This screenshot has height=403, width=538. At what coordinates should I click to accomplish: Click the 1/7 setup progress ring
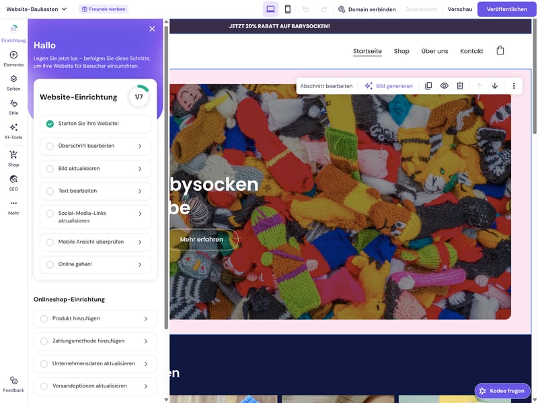pyautogui.click(x=139, y=97)
